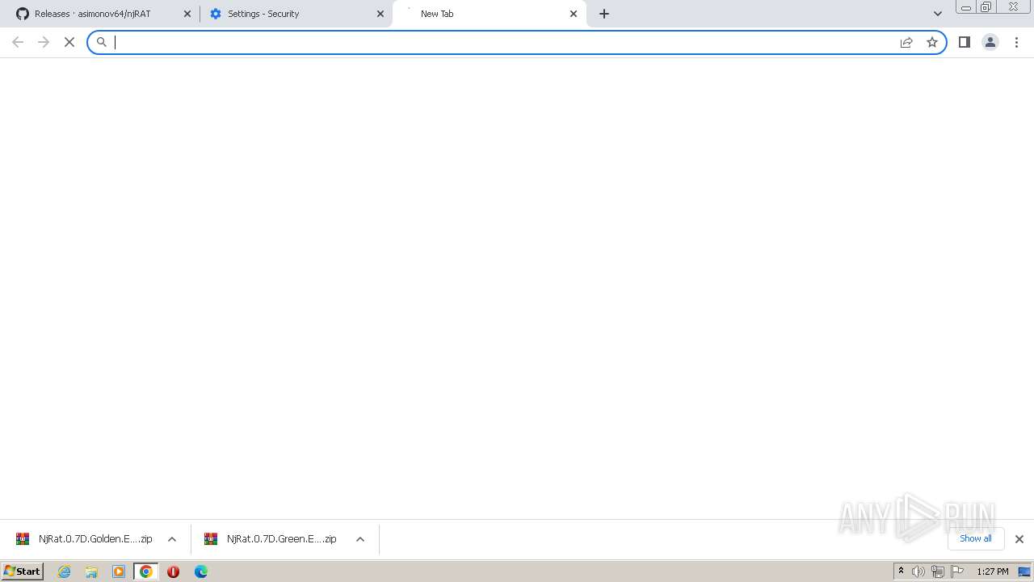This screenshot has height=582, width=1034.
Task: Expand options for NjRat.0.7D.Golden zip download
Action: tap(171, 539)
